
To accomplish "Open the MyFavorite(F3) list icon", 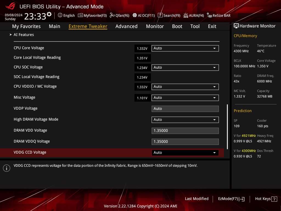I will tap(80, 15).
